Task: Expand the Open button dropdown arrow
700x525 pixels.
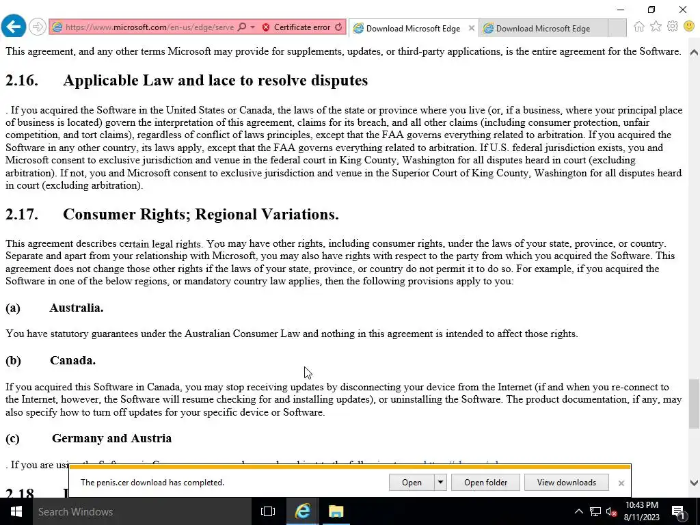Action: tap(441, 483)
